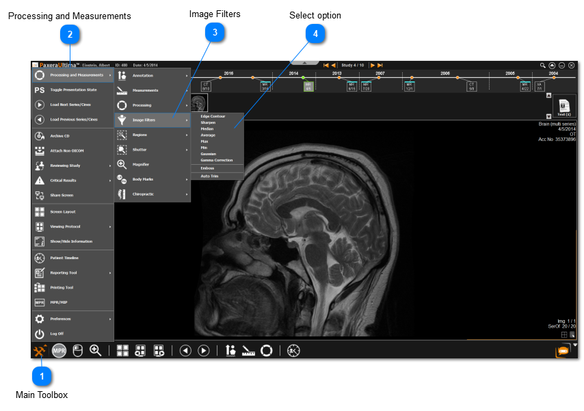Click Log Off in main menu
Viewport: 584px width, 411px height.
point(58,334)
